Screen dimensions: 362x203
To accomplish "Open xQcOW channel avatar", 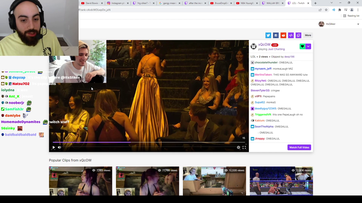I will point(253,46).
